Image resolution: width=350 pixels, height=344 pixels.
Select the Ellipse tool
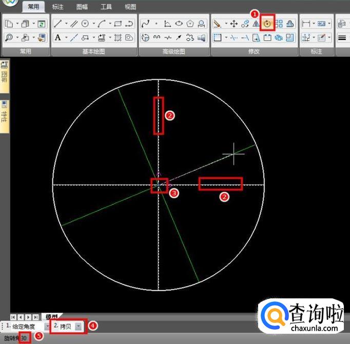tap(179, 24)
